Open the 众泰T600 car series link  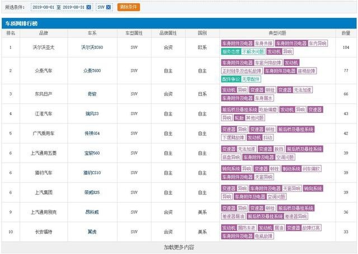92,71
